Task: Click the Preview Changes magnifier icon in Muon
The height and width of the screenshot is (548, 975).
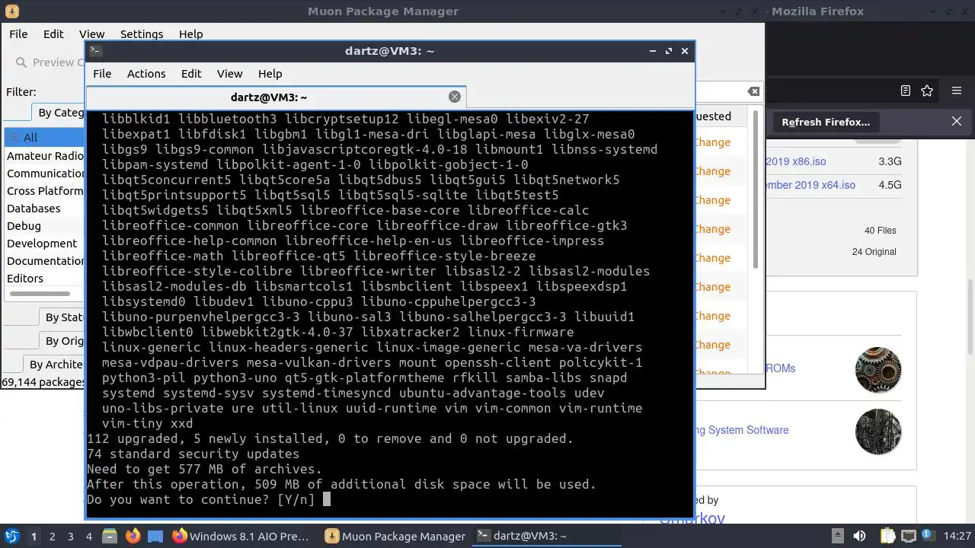Action: click(21, 62)
